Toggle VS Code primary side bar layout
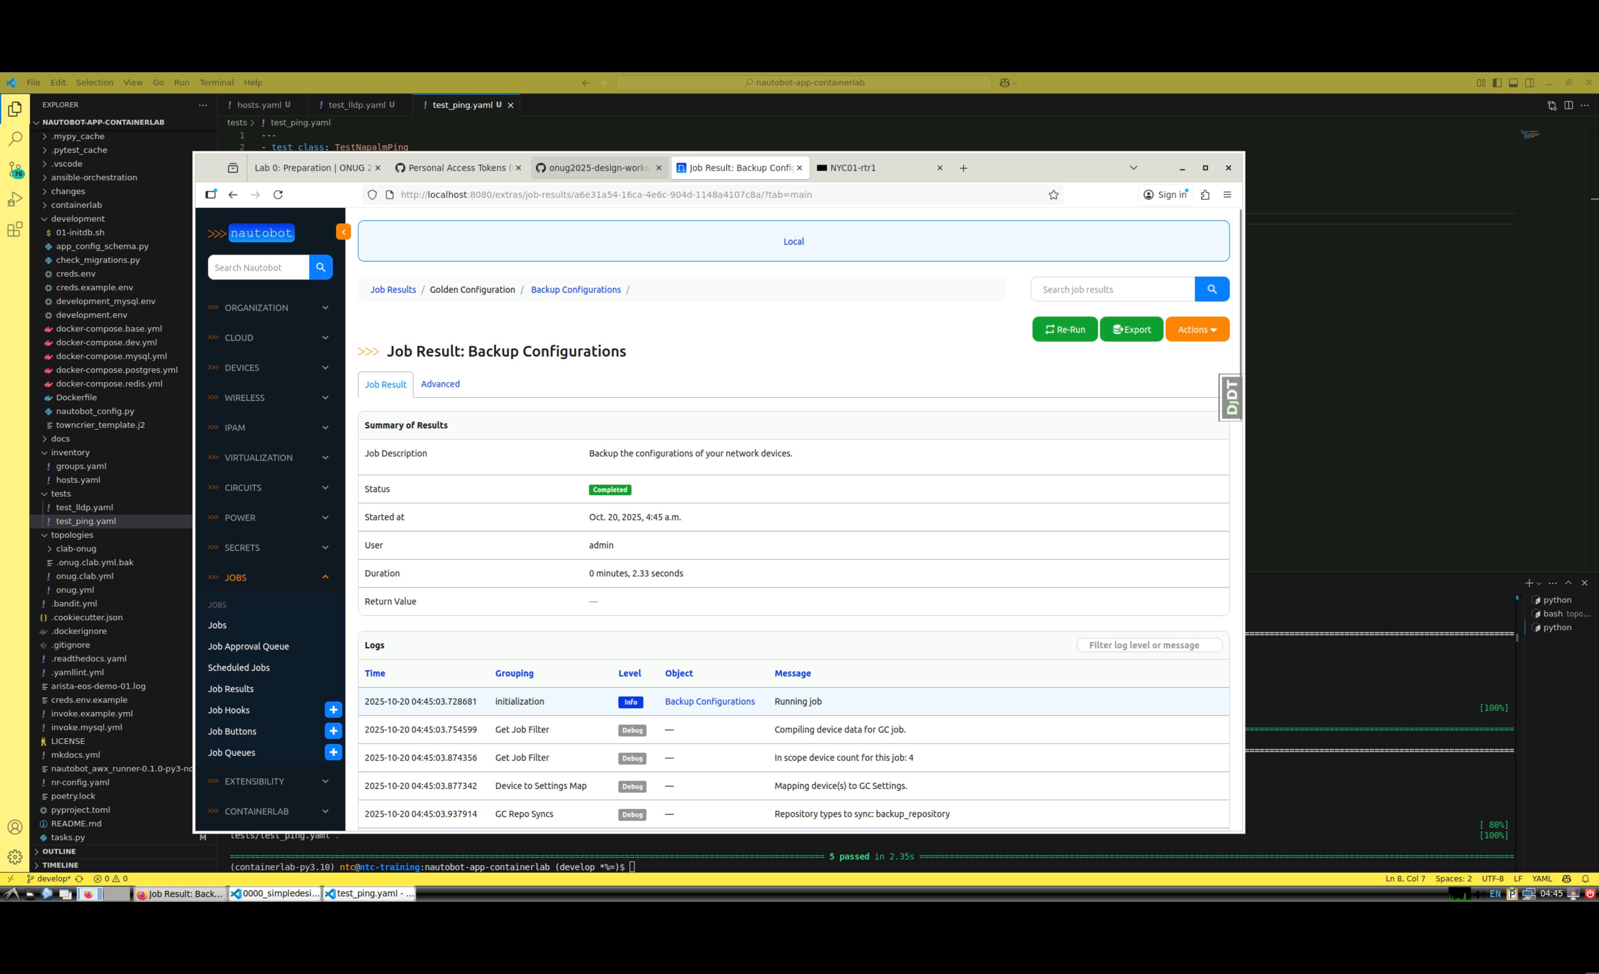This screenshot has height=974, width=1599. click(1497, 83)
